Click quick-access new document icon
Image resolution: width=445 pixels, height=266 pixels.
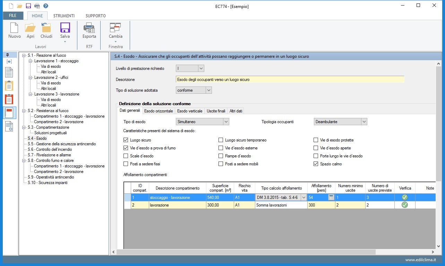point(12,6)
